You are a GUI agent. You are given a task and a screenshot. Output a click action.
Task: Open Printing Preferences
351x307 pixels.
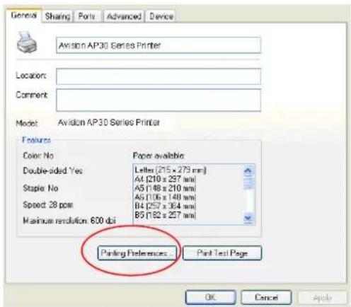click(x=137, y=253)
